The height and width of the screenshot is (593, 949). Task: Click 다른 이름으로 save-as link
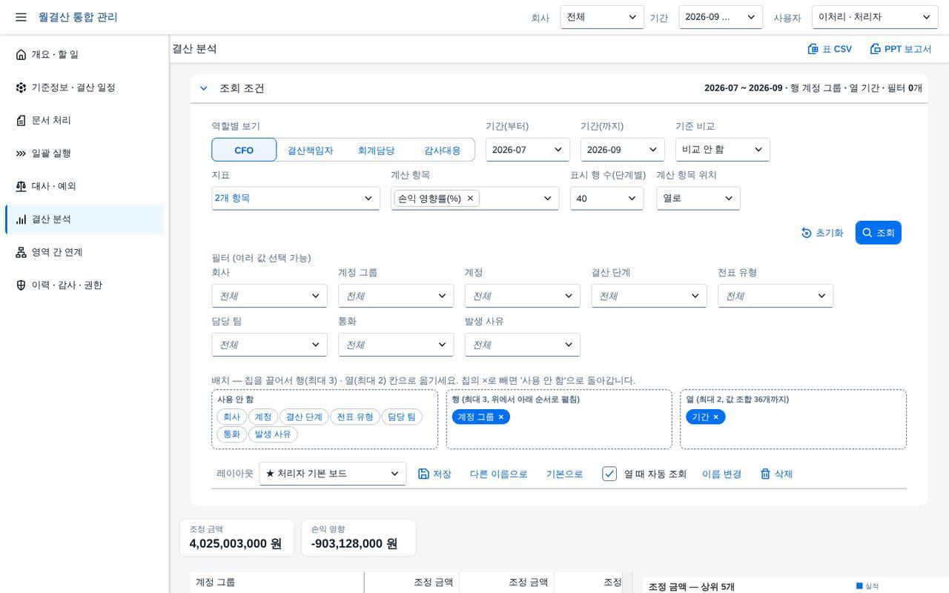point(498,474)
